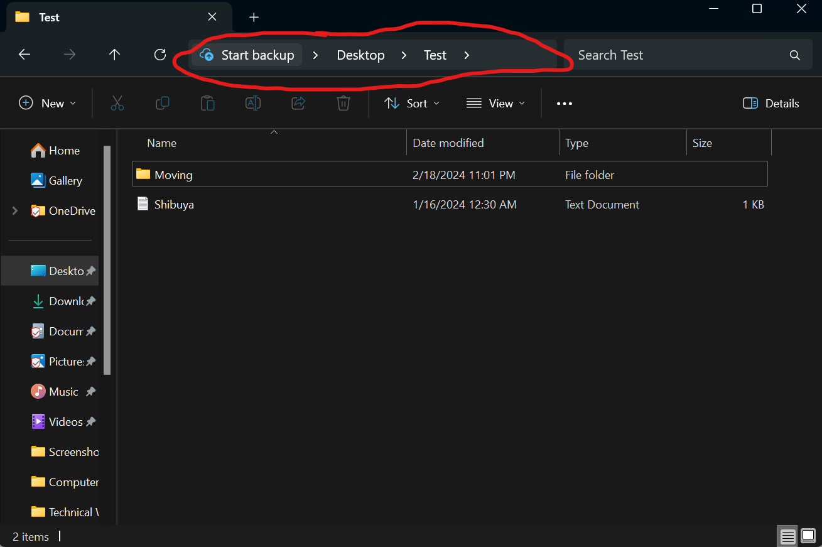Toggle the Details pane
The image size is (822, 547).
coord(771,104)
